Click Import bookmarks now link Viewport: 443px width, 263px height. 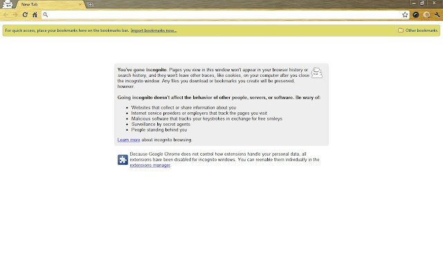click(154, 30)
